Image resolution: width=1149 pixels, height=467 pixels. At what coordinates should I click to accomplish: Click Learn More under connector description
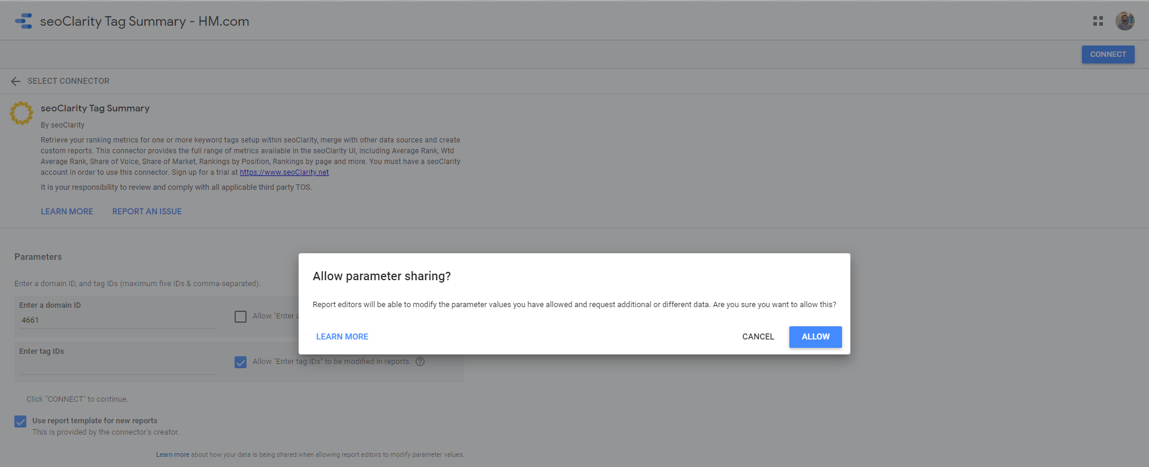click(66, 211)
